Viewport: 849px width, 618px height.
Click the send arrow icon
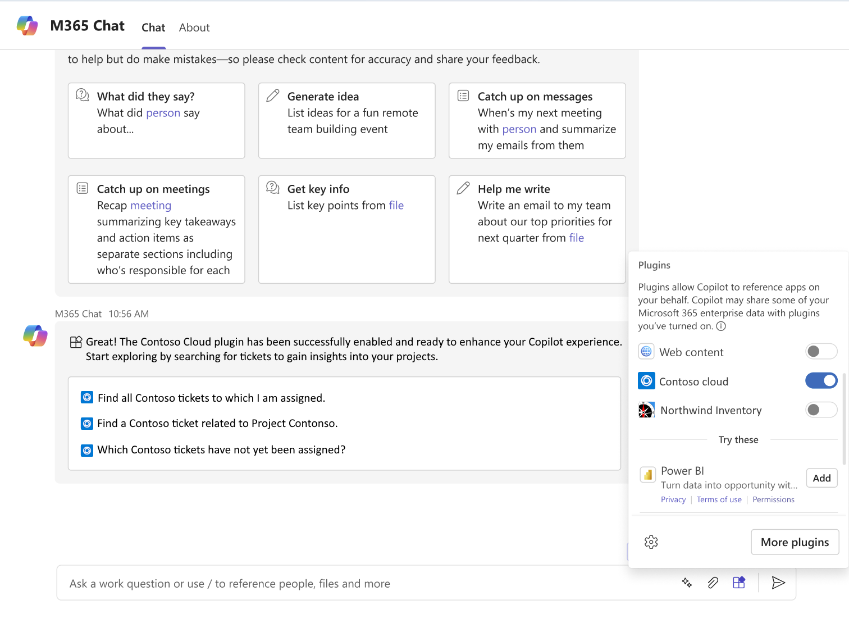coord(778,583)
